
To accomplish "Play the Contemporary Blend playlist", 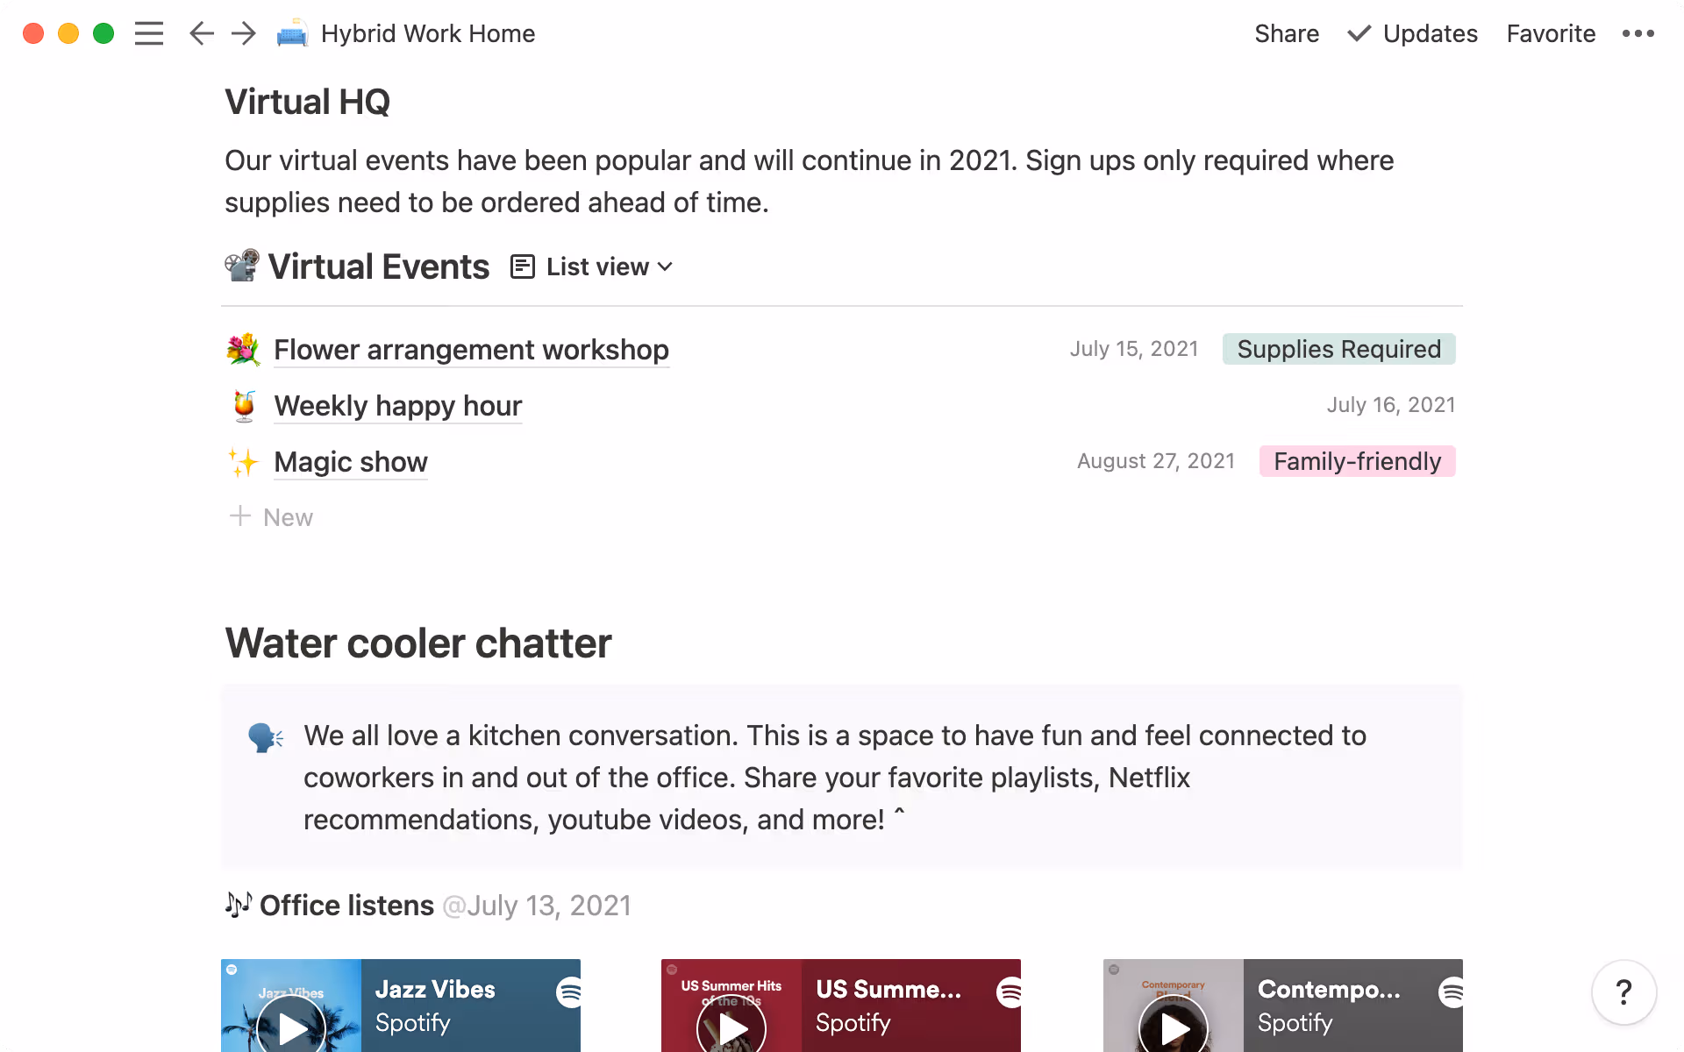I will 1174,1027.
